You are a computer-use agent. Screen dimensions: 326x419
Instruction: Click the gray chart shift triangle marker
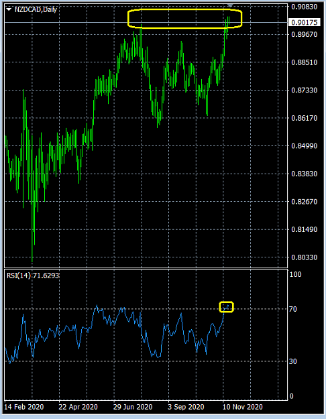pyautogui.click(x=230, y=5)
